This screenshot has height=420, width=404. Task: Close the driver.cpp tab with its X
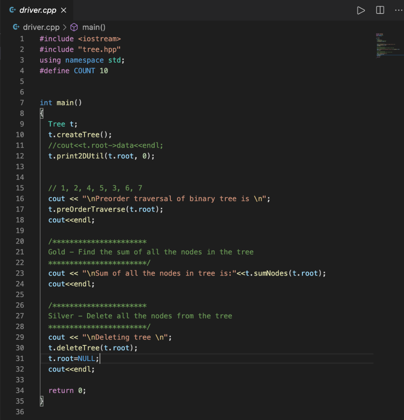tap(63, 10)
